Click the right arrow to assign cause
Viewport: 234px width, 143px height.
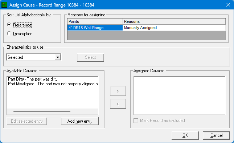point(118,91)
